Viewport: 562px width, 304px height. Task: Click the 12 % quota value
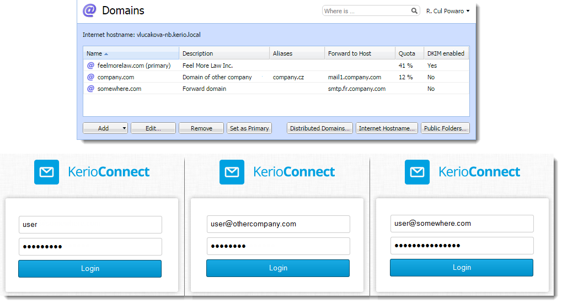[405, 77]
